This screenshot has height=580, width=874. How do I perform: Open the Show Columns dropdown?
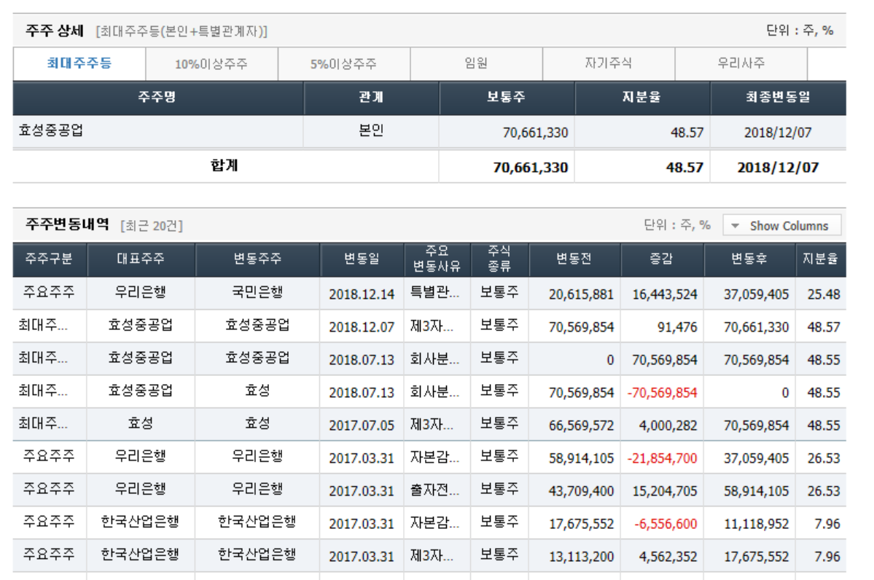coord(781,226)
